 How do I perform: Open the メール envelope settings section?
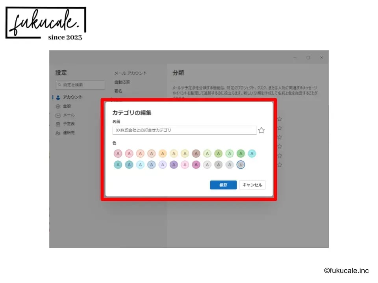65,115
